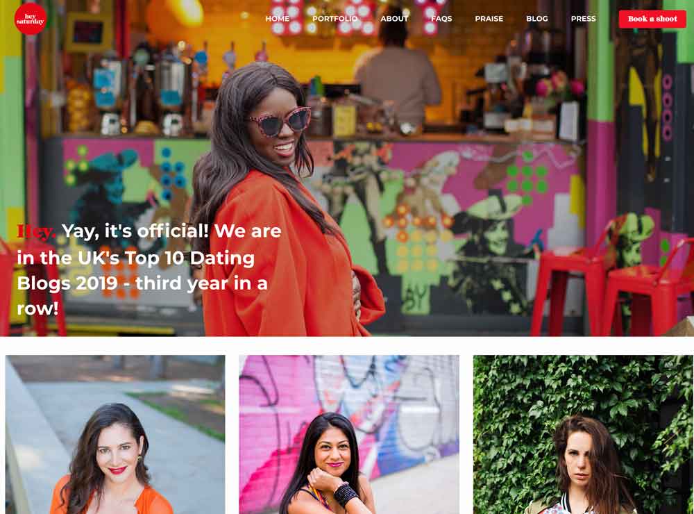Click the Book a shoot button
The height and width of the screenshot is (514, 694).
coord(652,19)
